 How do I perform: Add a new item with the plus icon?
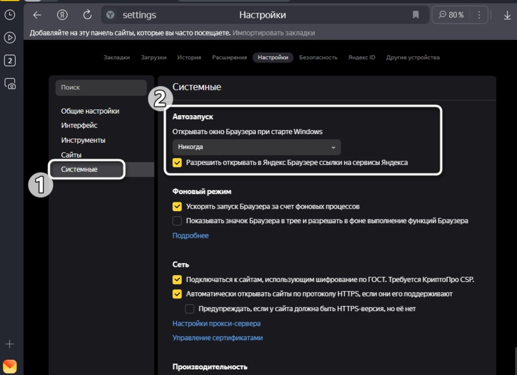point(9,344)
